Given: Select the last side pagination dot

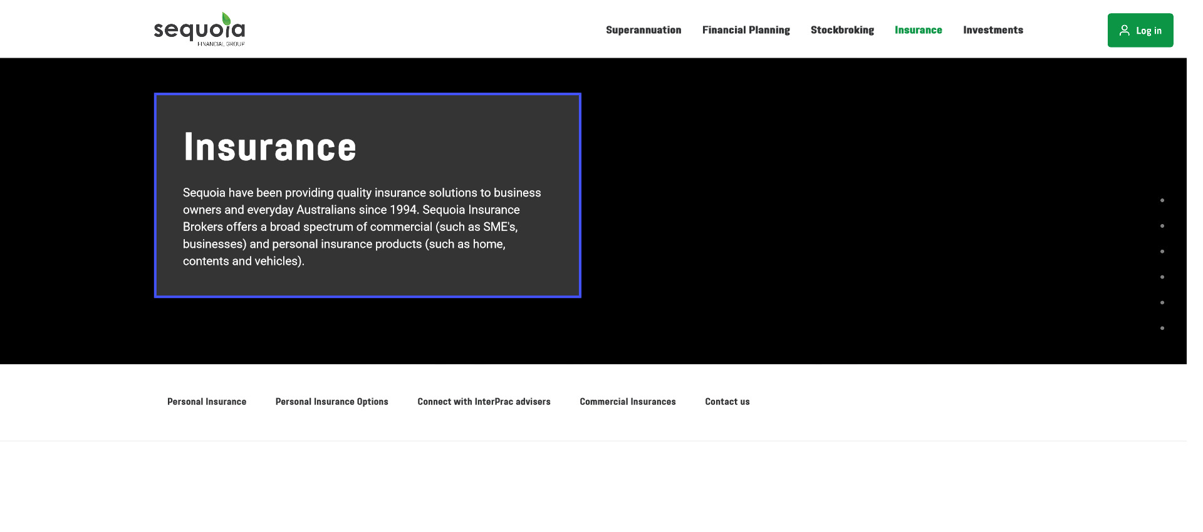Looking at the screenshot, I should [x=1162, y=329].
